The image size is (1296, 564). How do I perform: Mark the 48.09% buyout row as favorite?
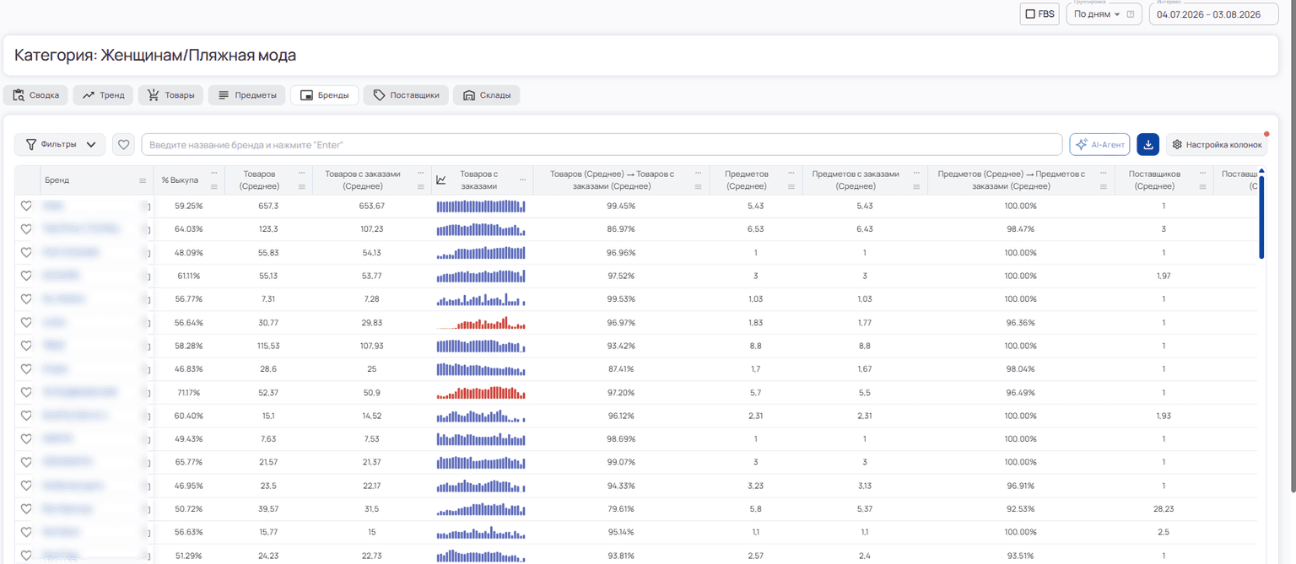26,252
